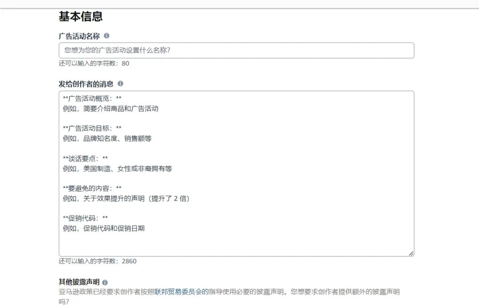Click the 基本信息 heading
The image size is (479, 307).
point(81,16)
